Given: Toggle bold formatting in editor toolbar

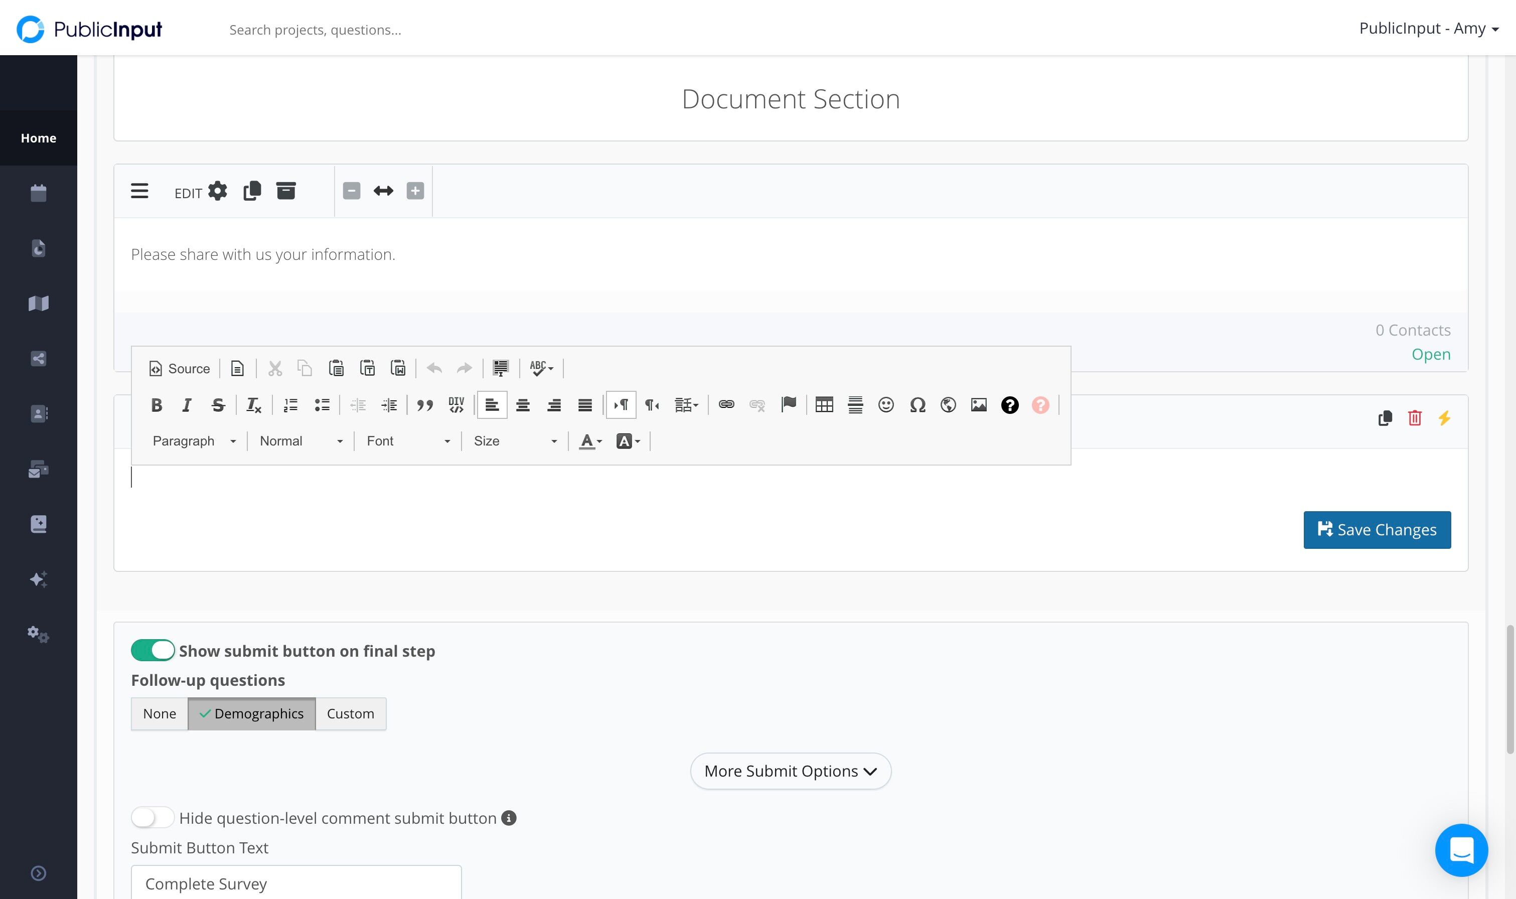Looking at the screenshot, I should coord(156,405).
